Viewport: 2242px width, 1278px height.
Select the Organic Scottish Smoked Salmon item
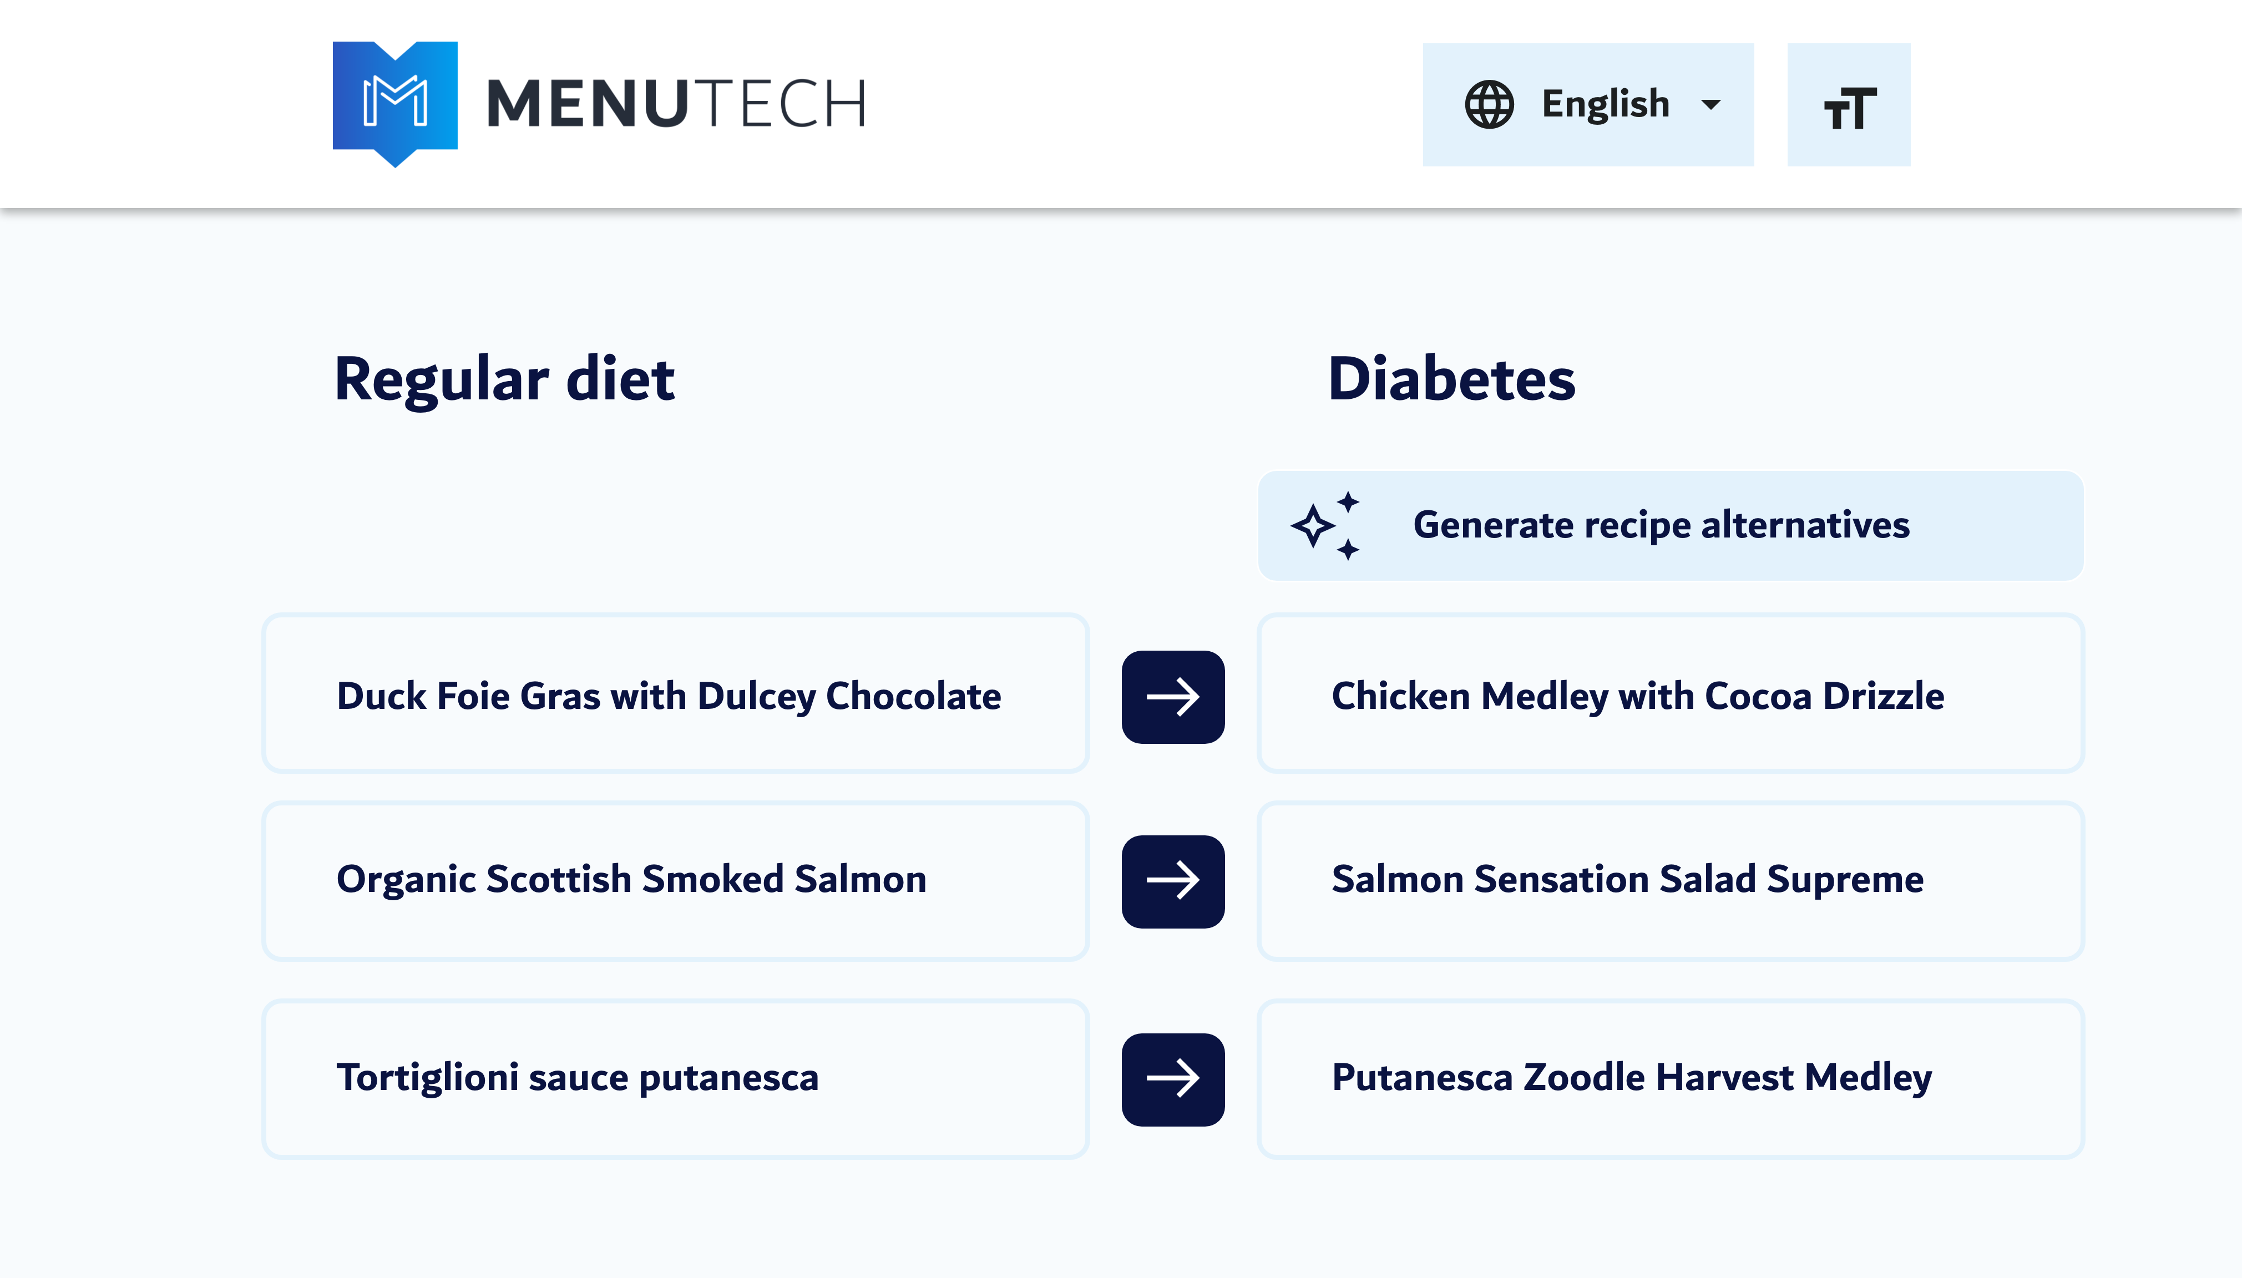pos(675,880)
